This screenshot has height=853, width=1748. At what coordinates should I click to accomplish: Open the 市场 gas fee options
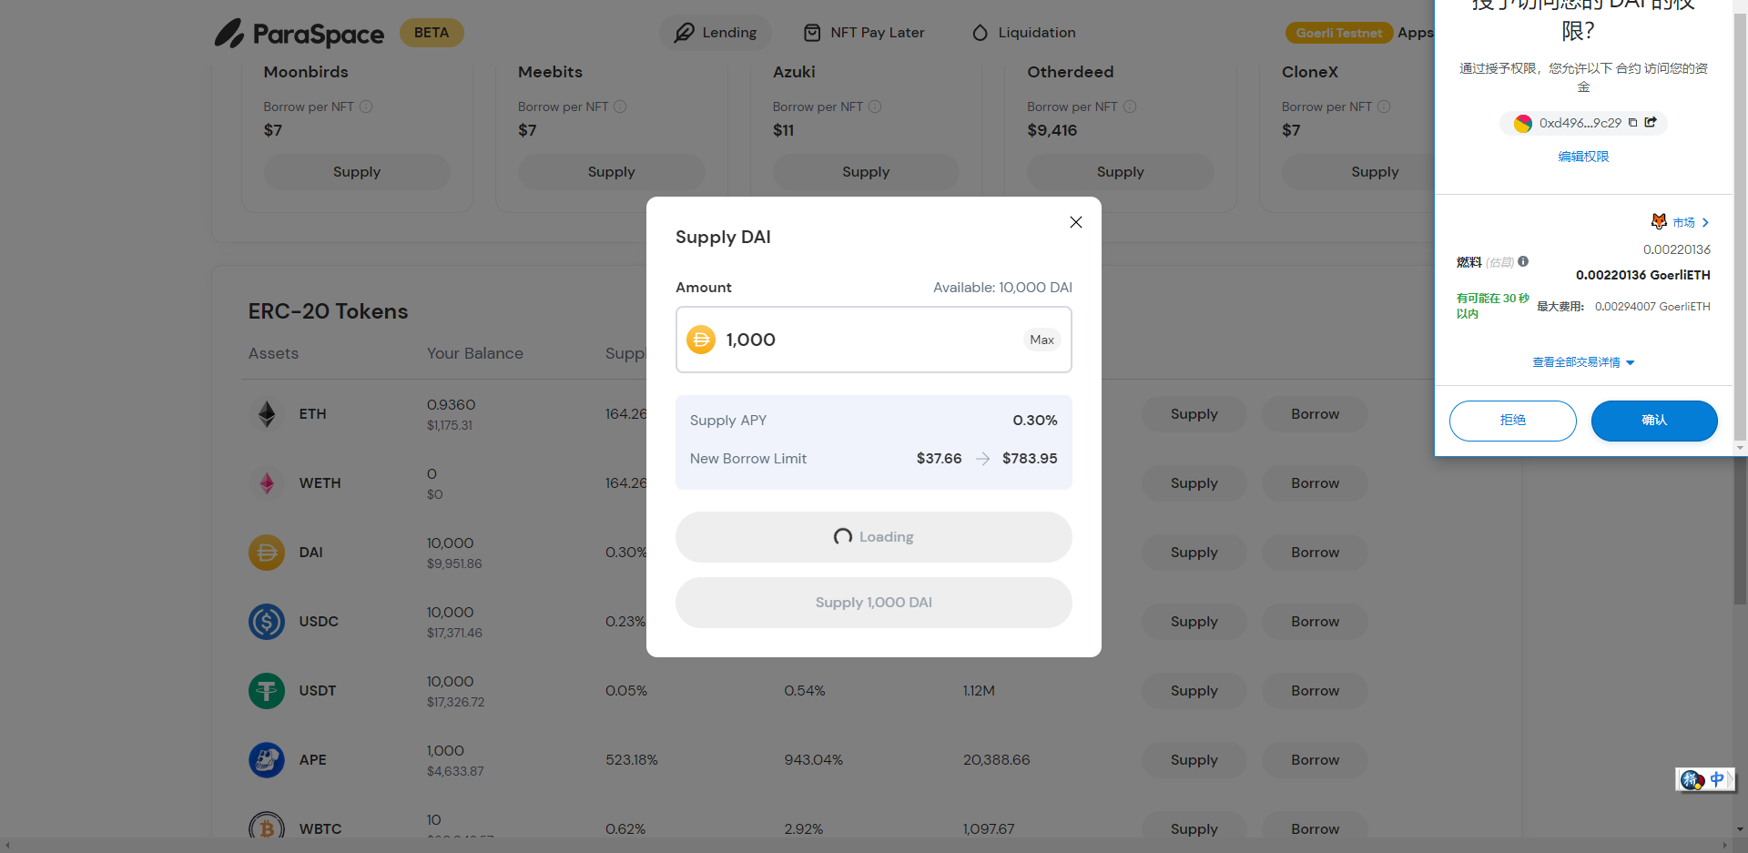tap(1682, 222)
